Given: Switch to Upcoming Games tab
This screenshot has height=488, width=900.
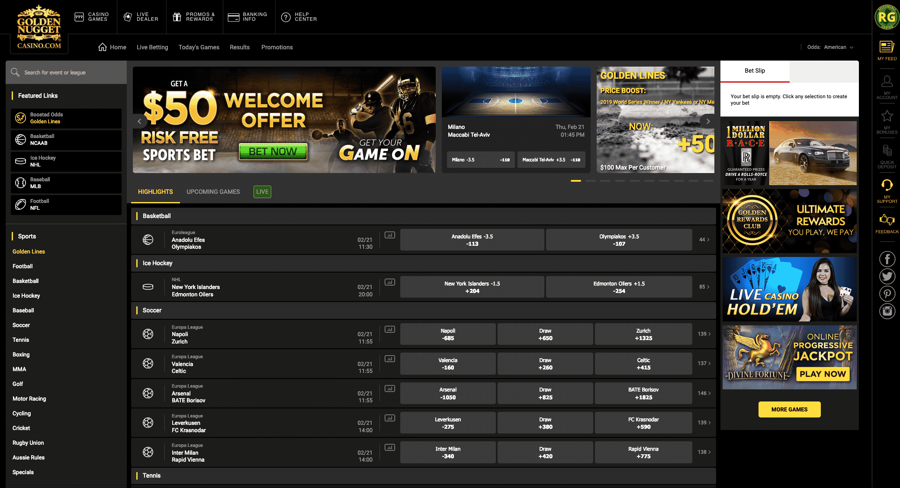Looking at the screenshot, I should [x=213, y=192].
